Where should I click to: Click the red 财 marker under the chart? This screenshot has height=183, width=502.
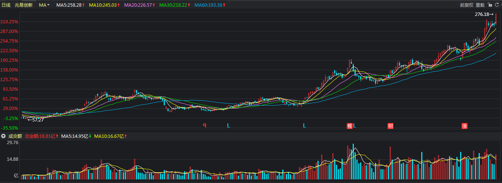[390, 126]
